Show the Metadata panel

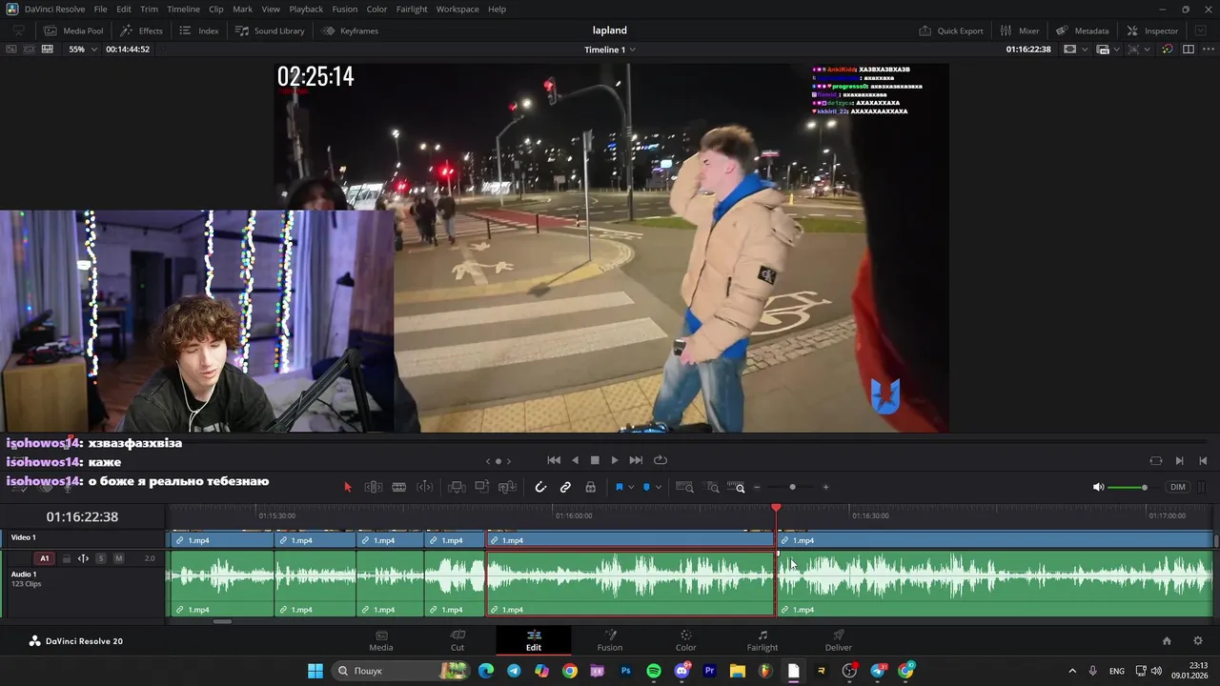click(x=1083, y=30)
